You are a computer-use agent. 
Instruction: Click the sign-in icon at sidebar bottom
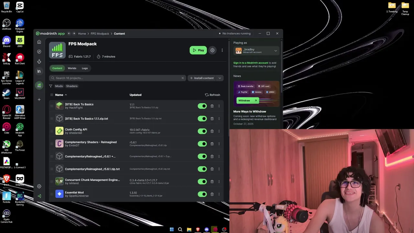tap(39, 196)
